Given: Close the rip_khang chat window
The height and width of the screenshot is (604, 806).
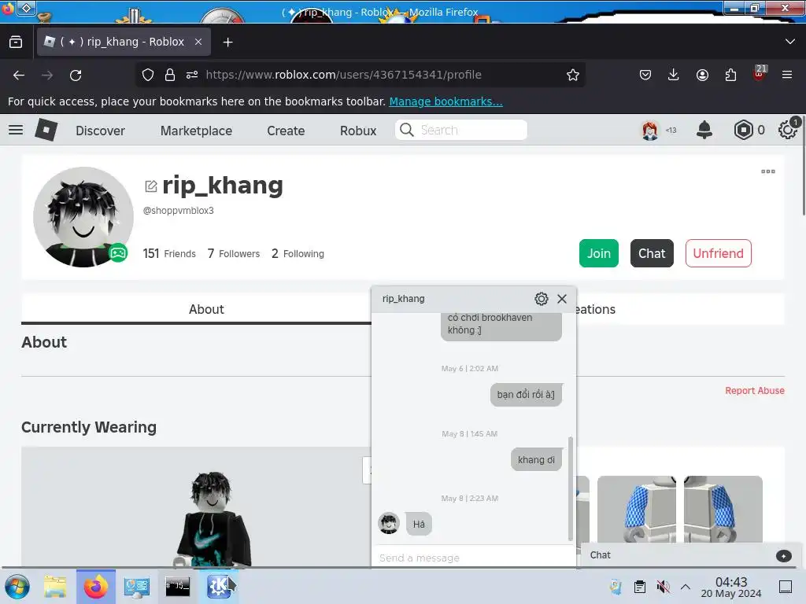Looking at the screenshot, I should tap(562, 299).
